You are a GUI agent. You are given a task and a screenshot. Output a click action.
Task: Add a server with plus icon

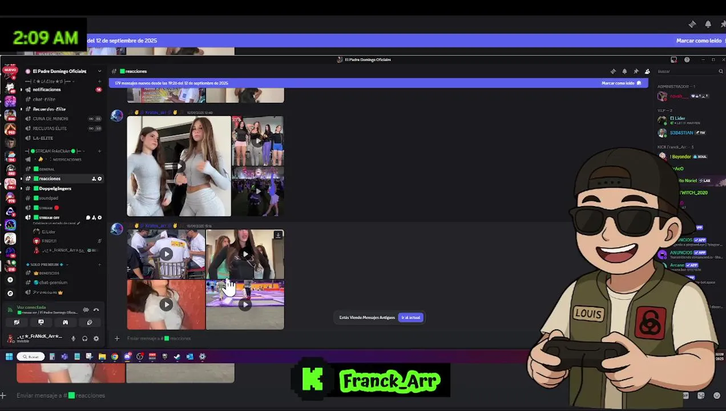[x=10, y=280]
